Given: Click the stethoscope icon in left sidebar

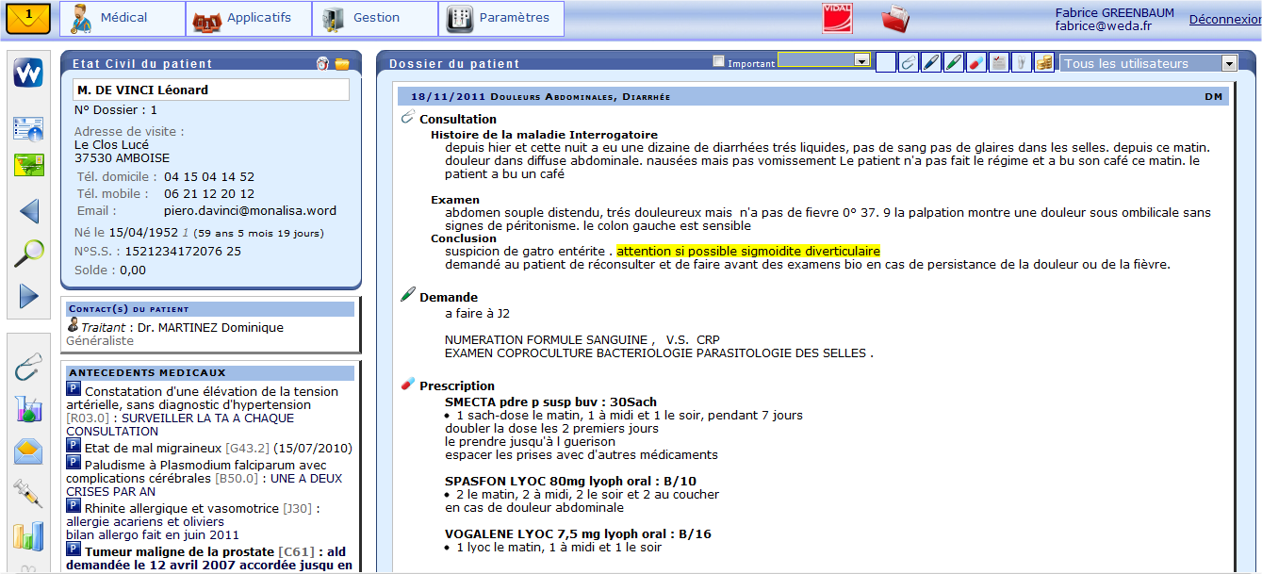Looking at the screenshot, I should coord(28,368).
